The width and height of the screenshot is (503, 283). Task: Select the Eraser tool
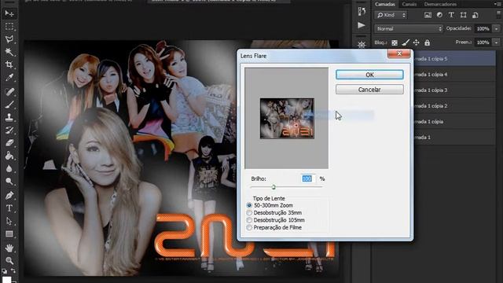pos(9,143)
